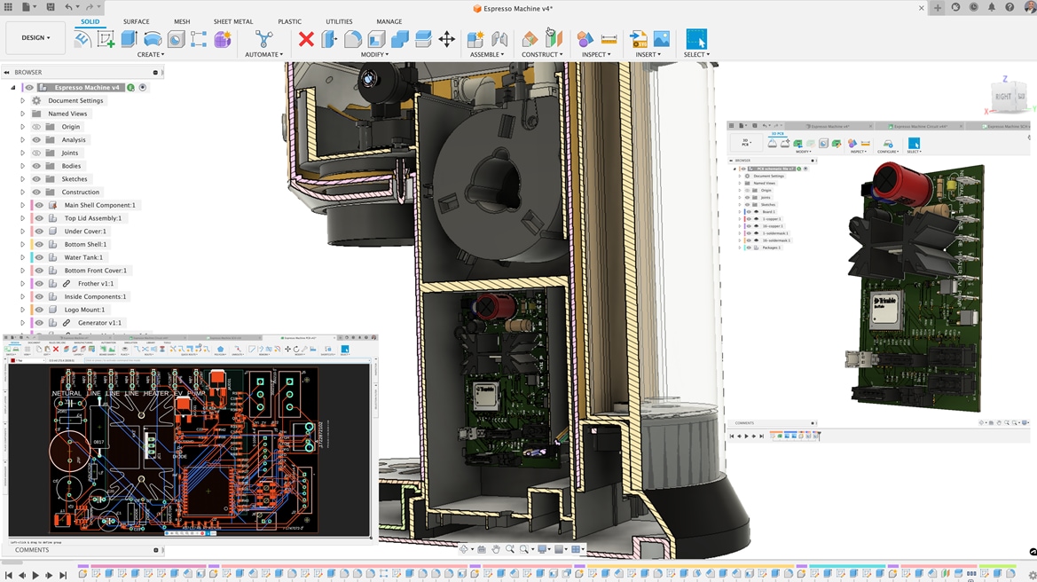Select the Pan tool in navigation bar
This screenshot has width=1037, height=582.
(497, 548)
